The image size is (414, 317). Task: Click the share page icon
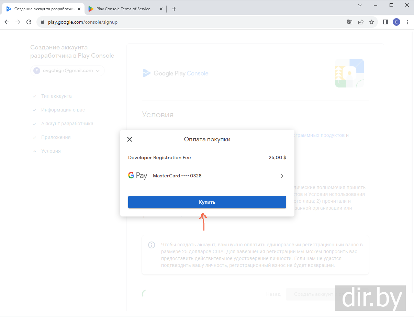[x=360, y=22]
